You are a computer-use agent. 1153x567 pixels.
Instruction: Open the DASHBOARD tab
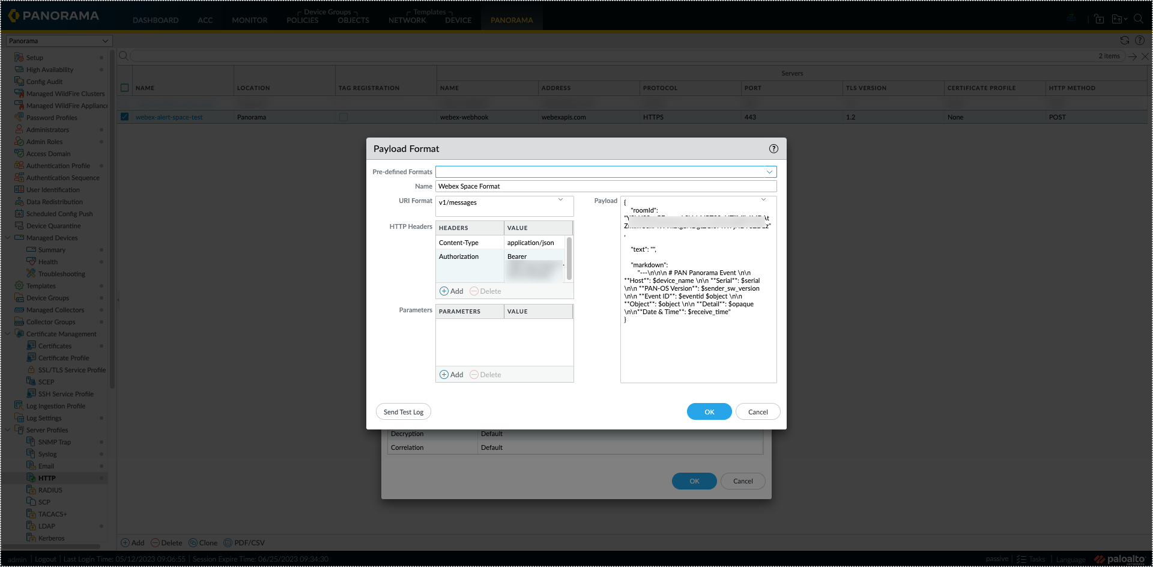click(156, 20)
